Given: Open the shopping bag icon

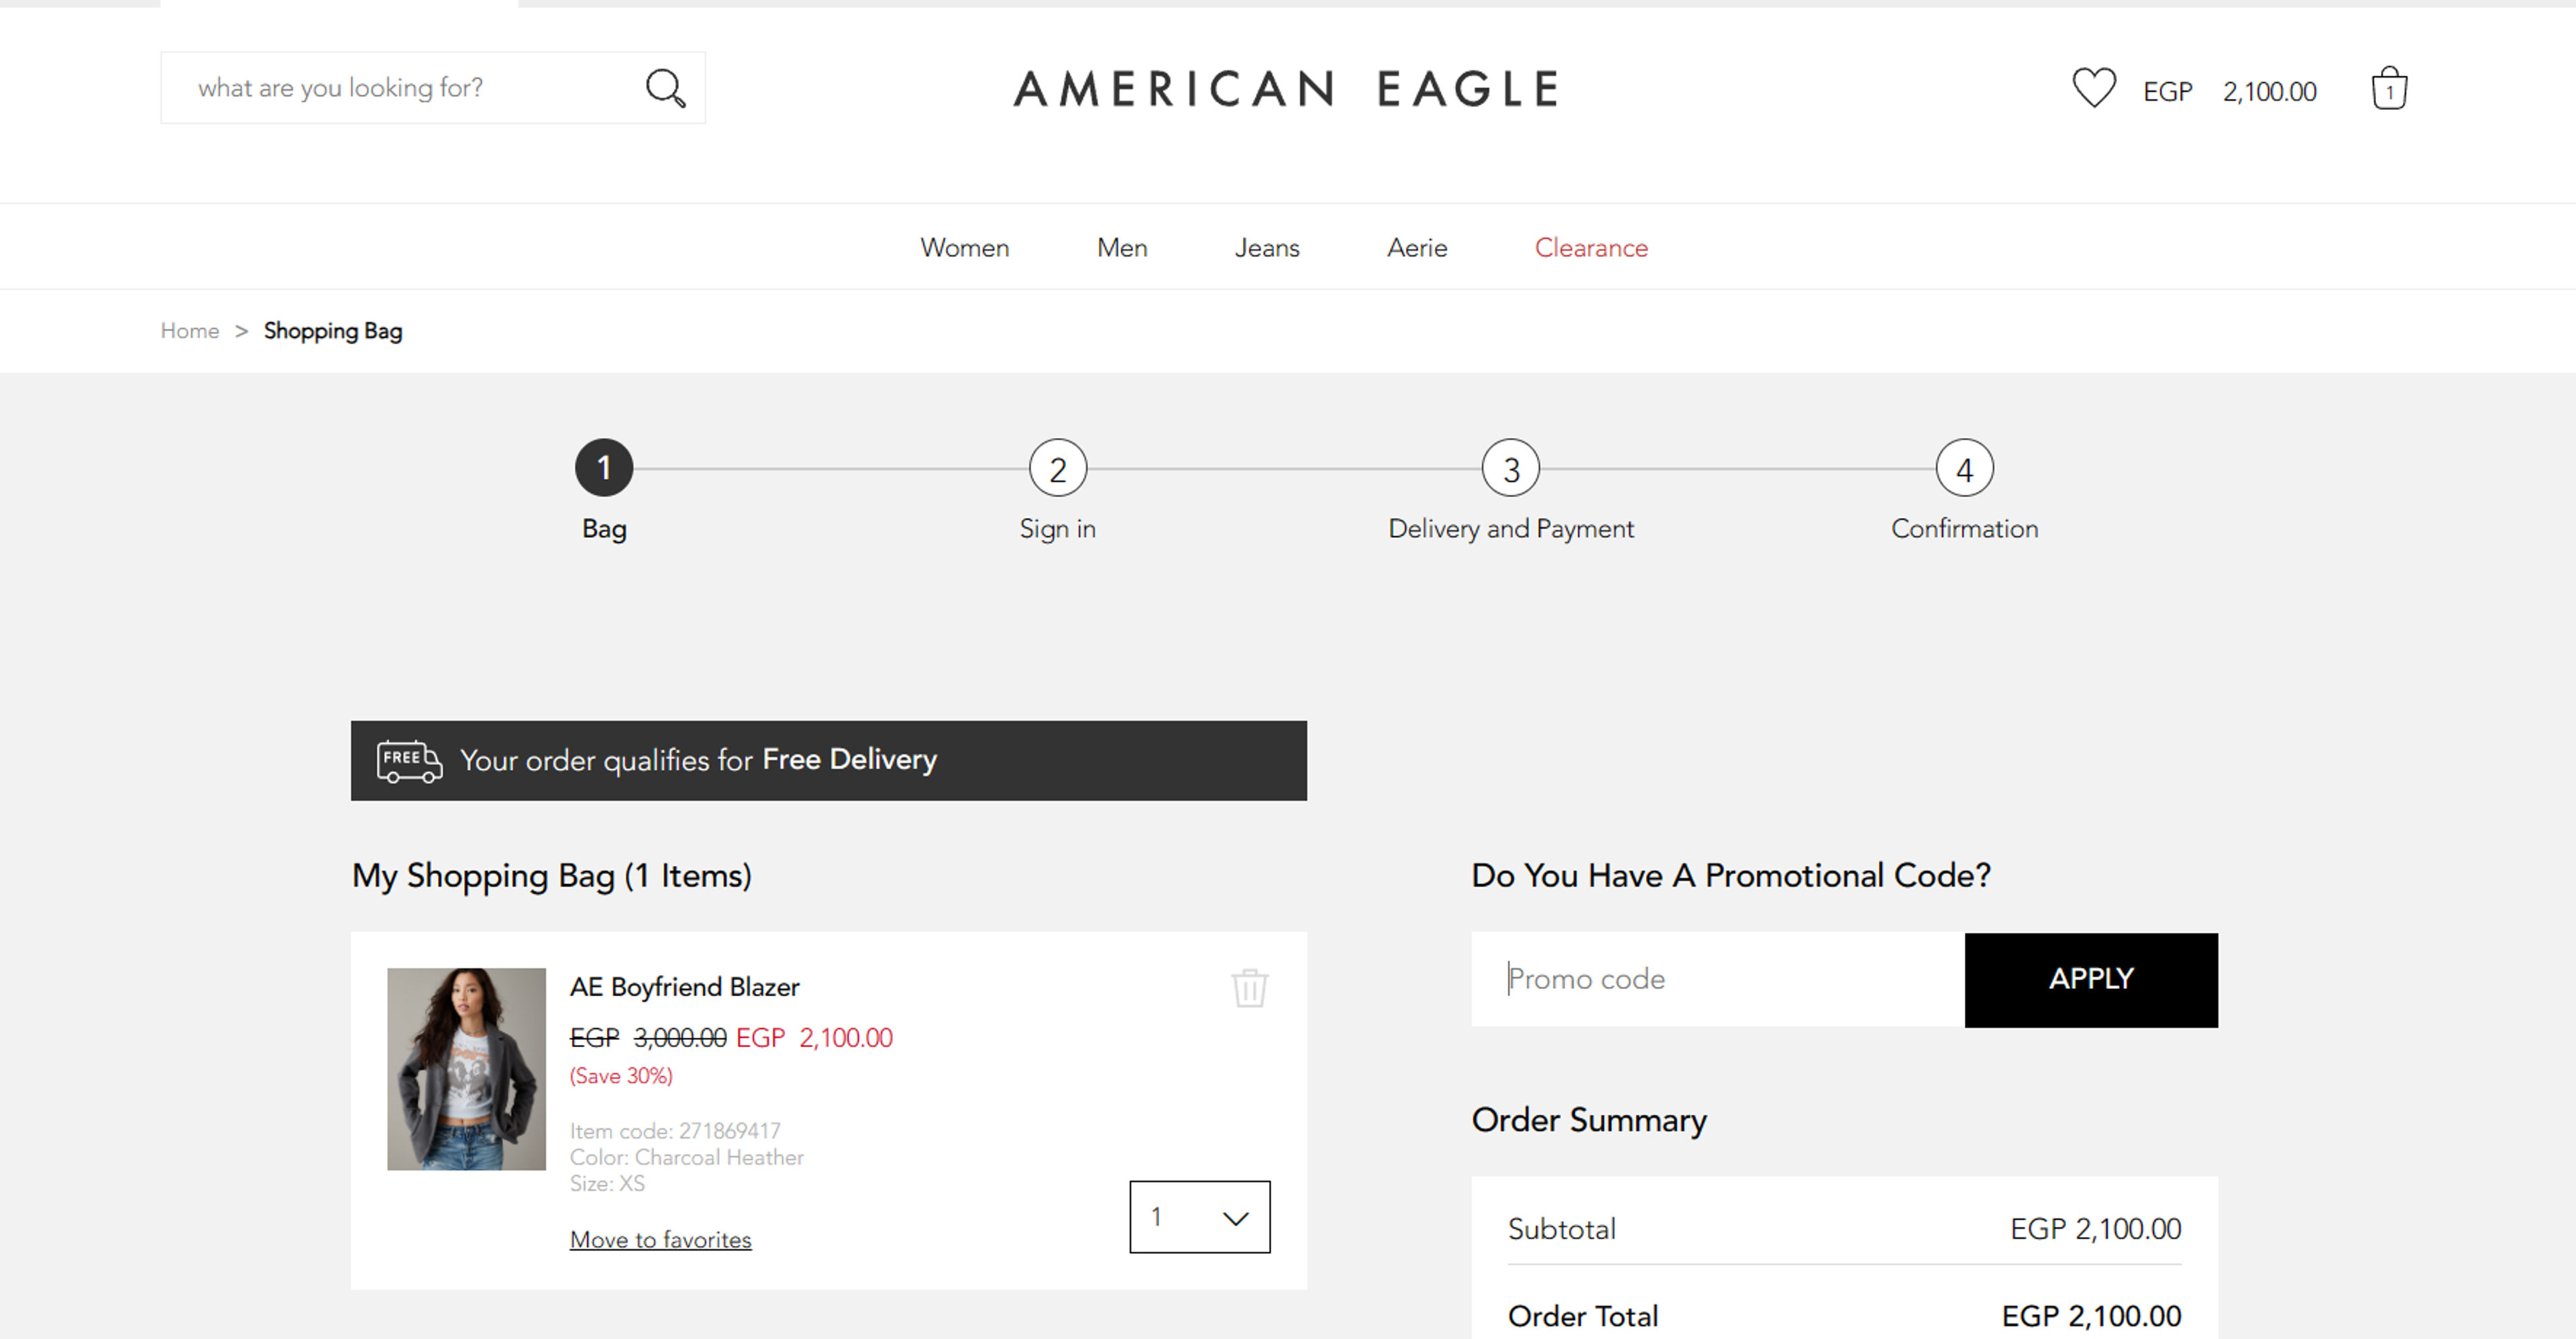Looking at the screenshot, I should 2389,89.
